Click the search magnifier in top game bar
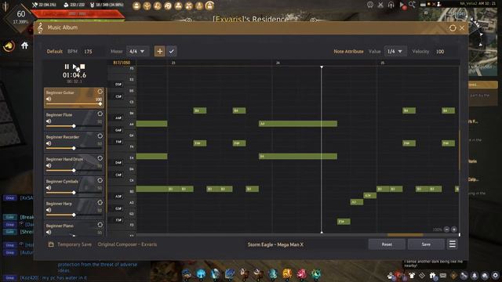The height and width of the screenshot is (282, 502). point(412,5)
